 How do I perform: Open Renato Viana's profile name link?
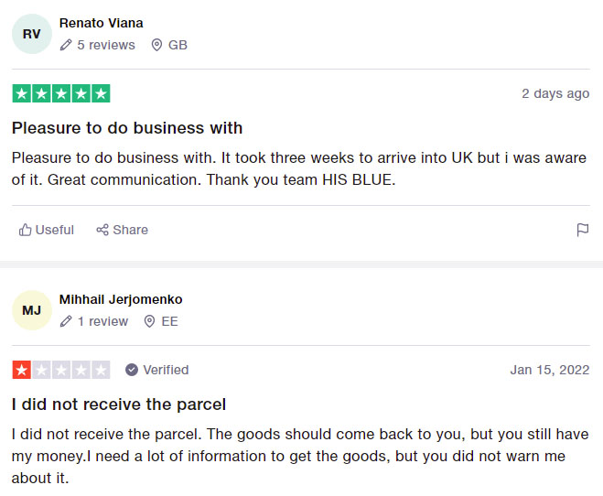102,23
